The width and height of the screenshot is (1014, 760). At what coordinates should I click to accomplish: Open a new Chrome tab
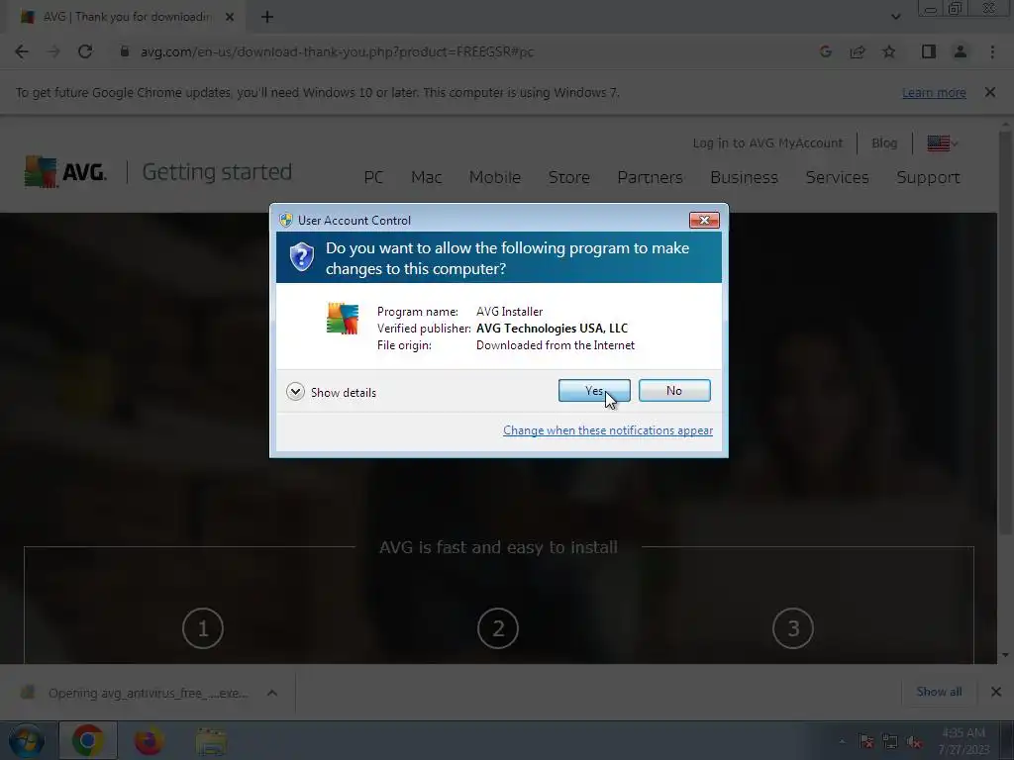point(267,17)
